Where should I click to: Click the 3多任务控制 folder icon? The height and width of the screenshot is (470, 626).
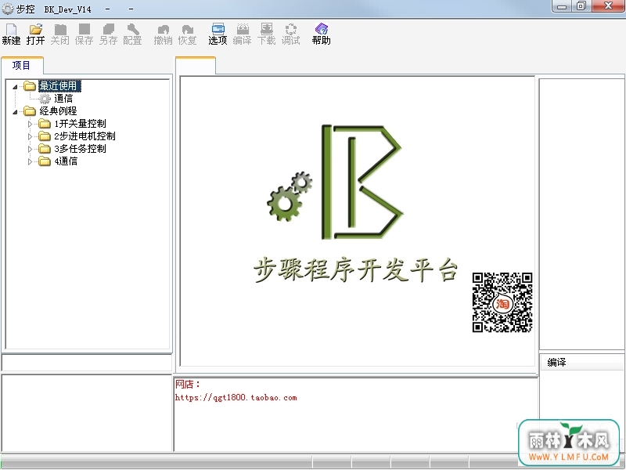click(x=45, y=149)
